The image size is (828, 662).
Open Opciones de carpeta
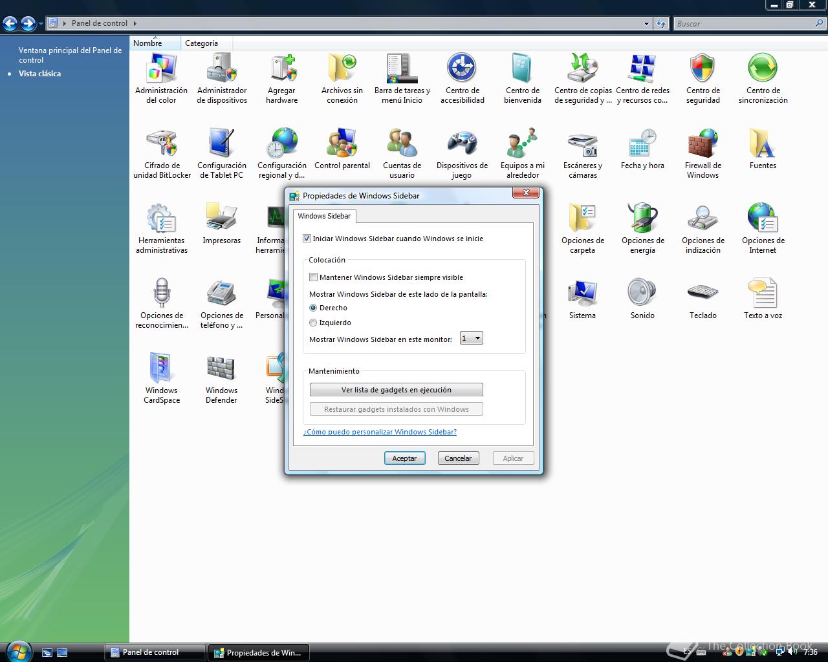coord(583,229)
